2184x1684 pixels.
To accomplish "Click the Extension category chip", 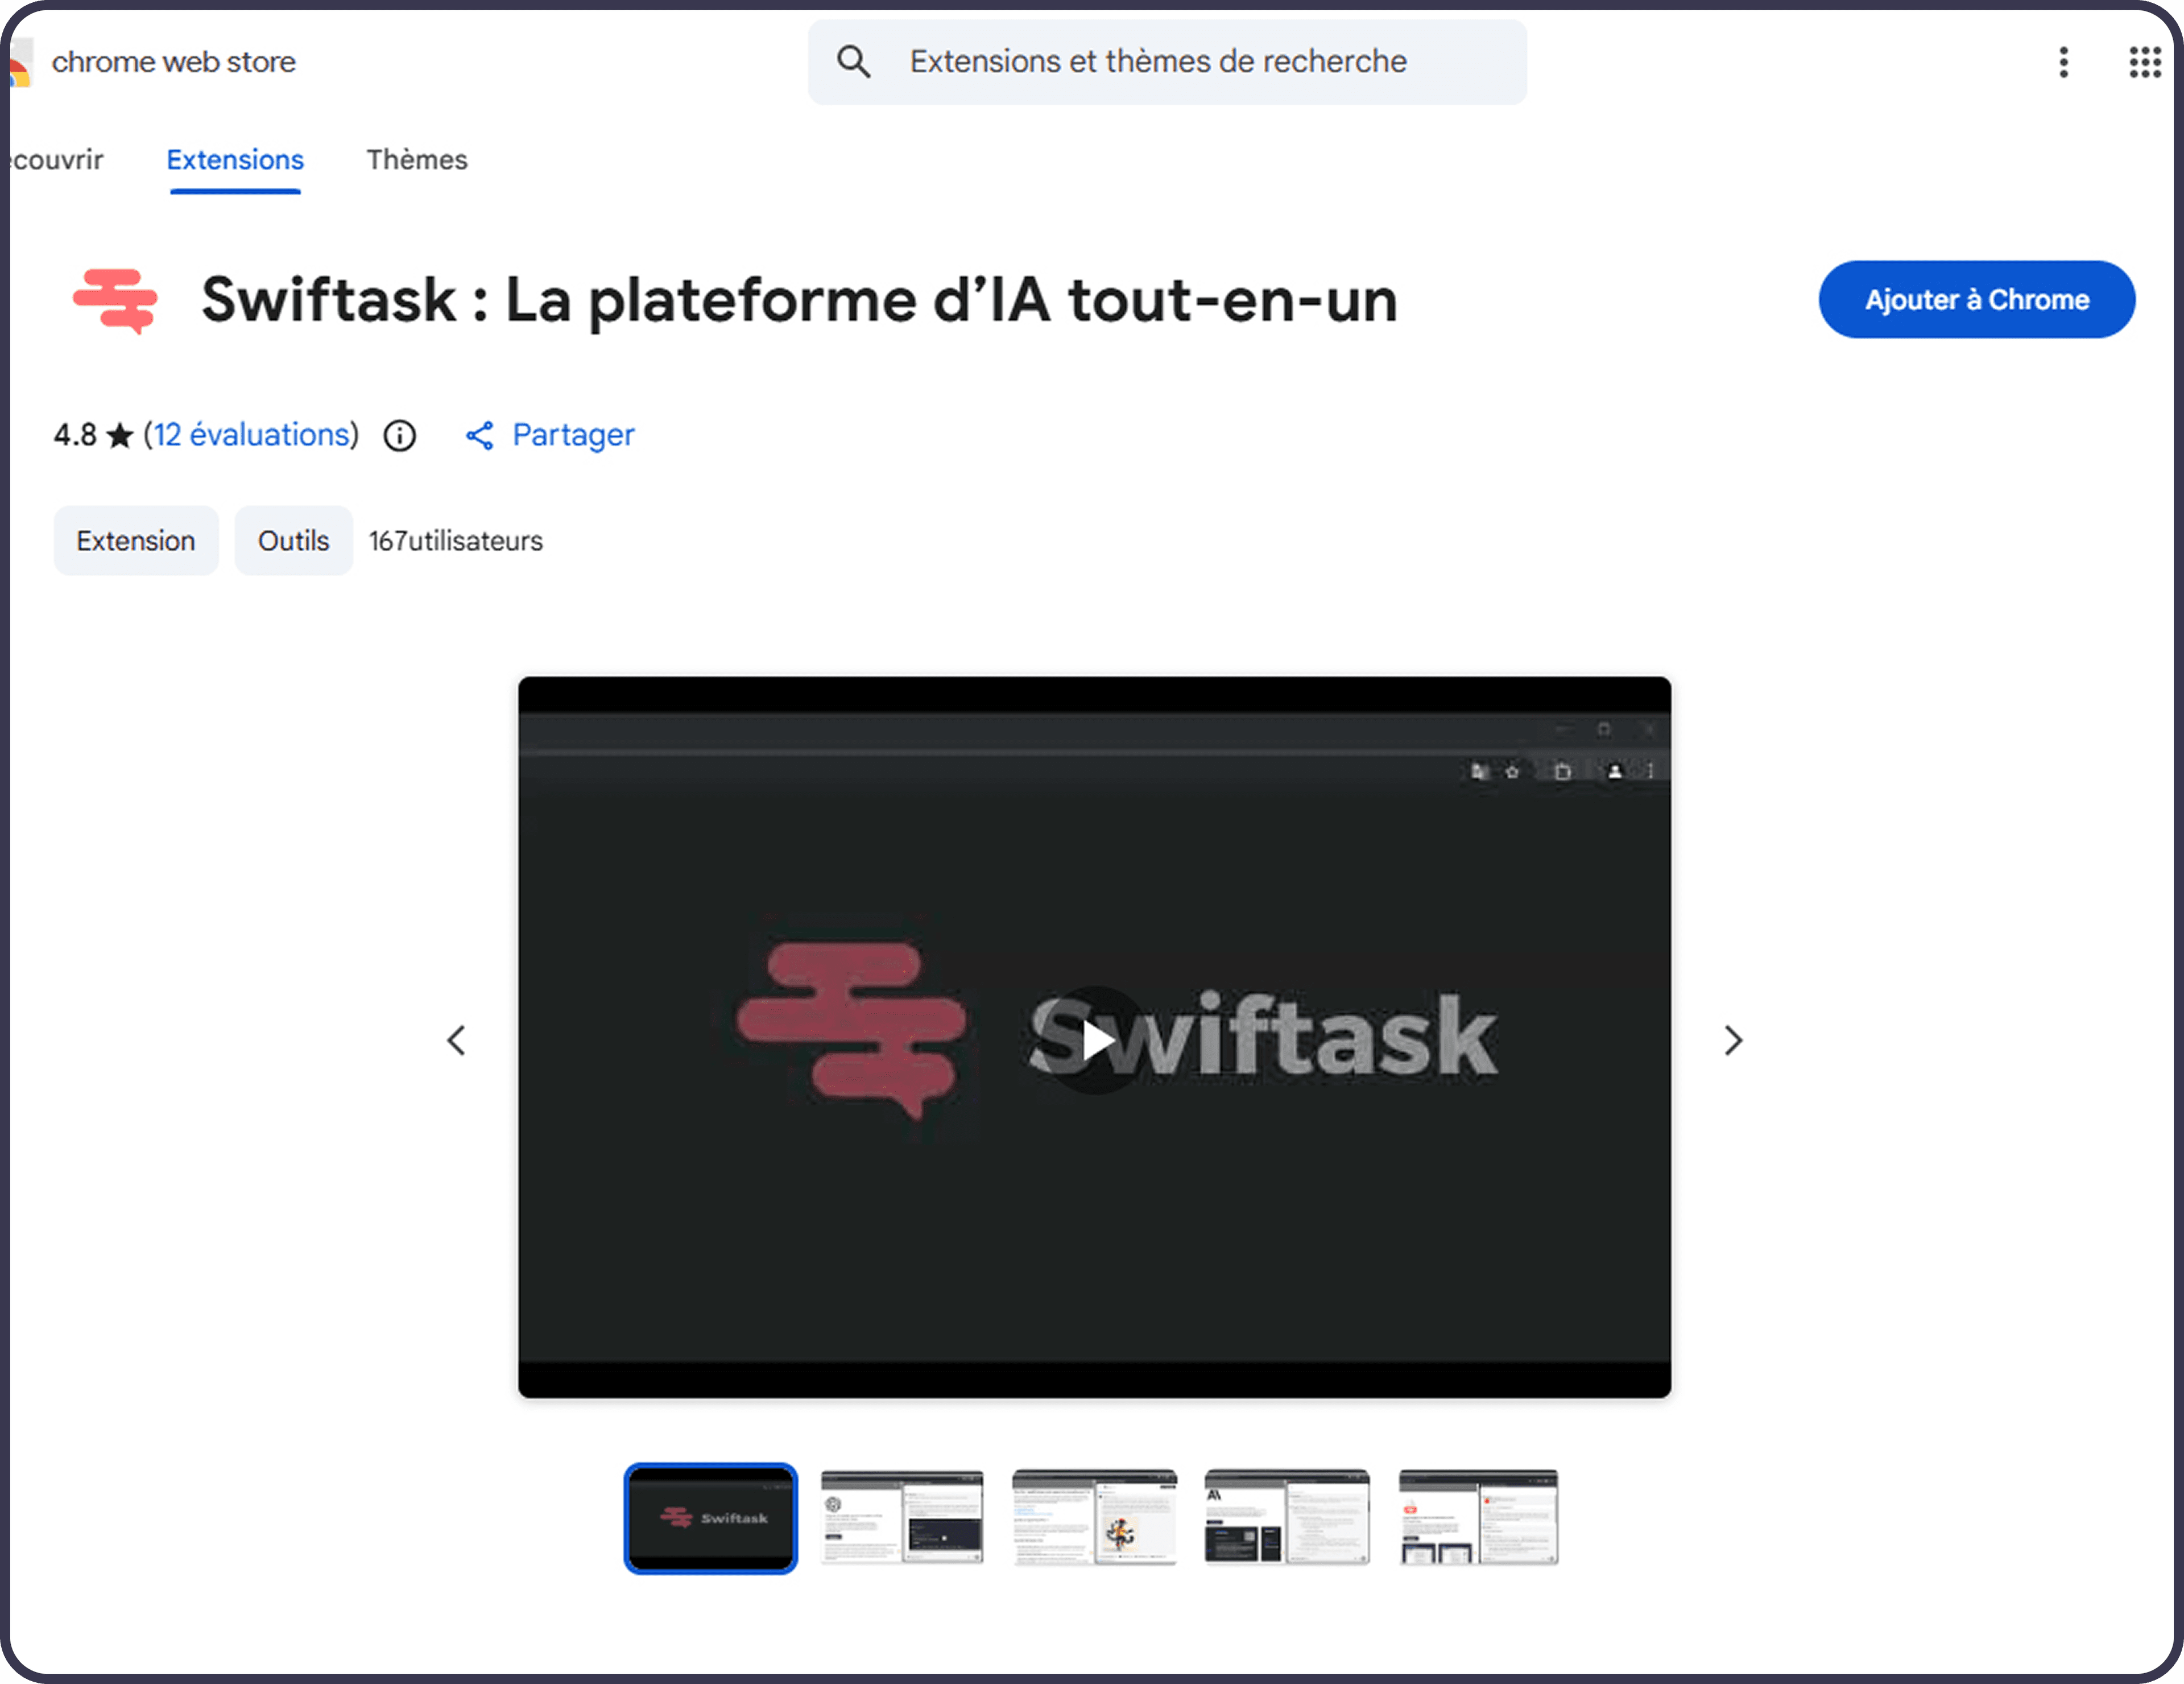I will tap(136, 541).
